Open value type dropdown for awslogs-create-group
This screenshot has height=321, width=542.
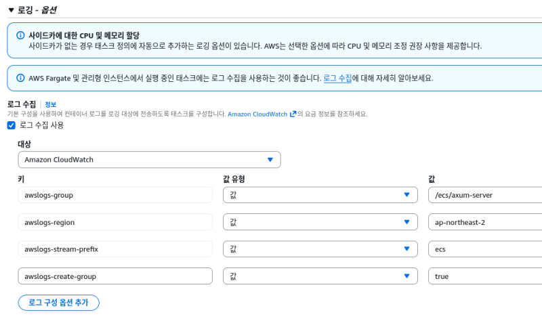click(320, 276)
